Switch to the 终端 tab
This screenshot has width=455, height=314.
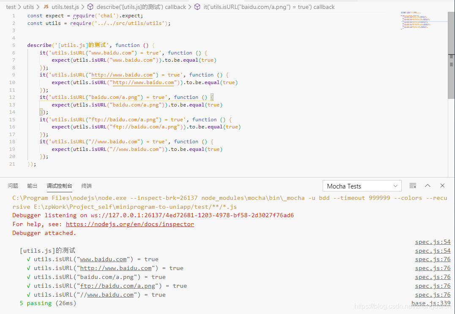point(86,186)
